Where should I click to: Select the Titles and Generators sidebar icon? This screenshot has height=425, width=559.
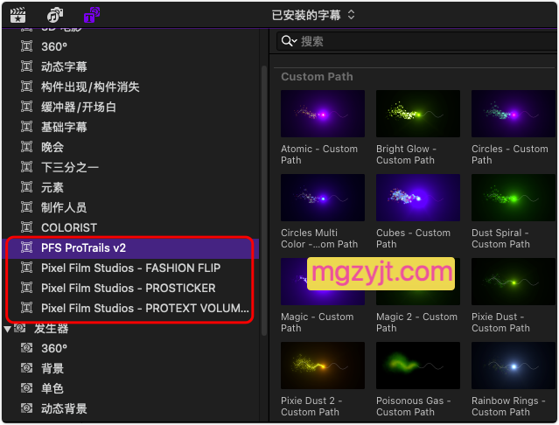92,15
